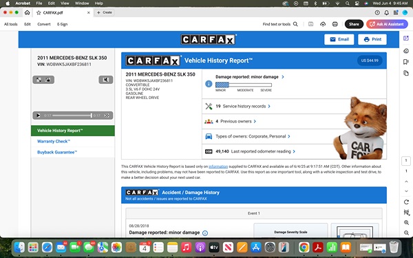Viewport: 413px width, 258px height.
Task: Go to the Acrobat Home icon
Action: coord(27,12)
